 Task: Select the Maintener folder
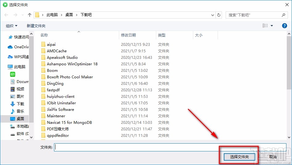pos(56,116)
